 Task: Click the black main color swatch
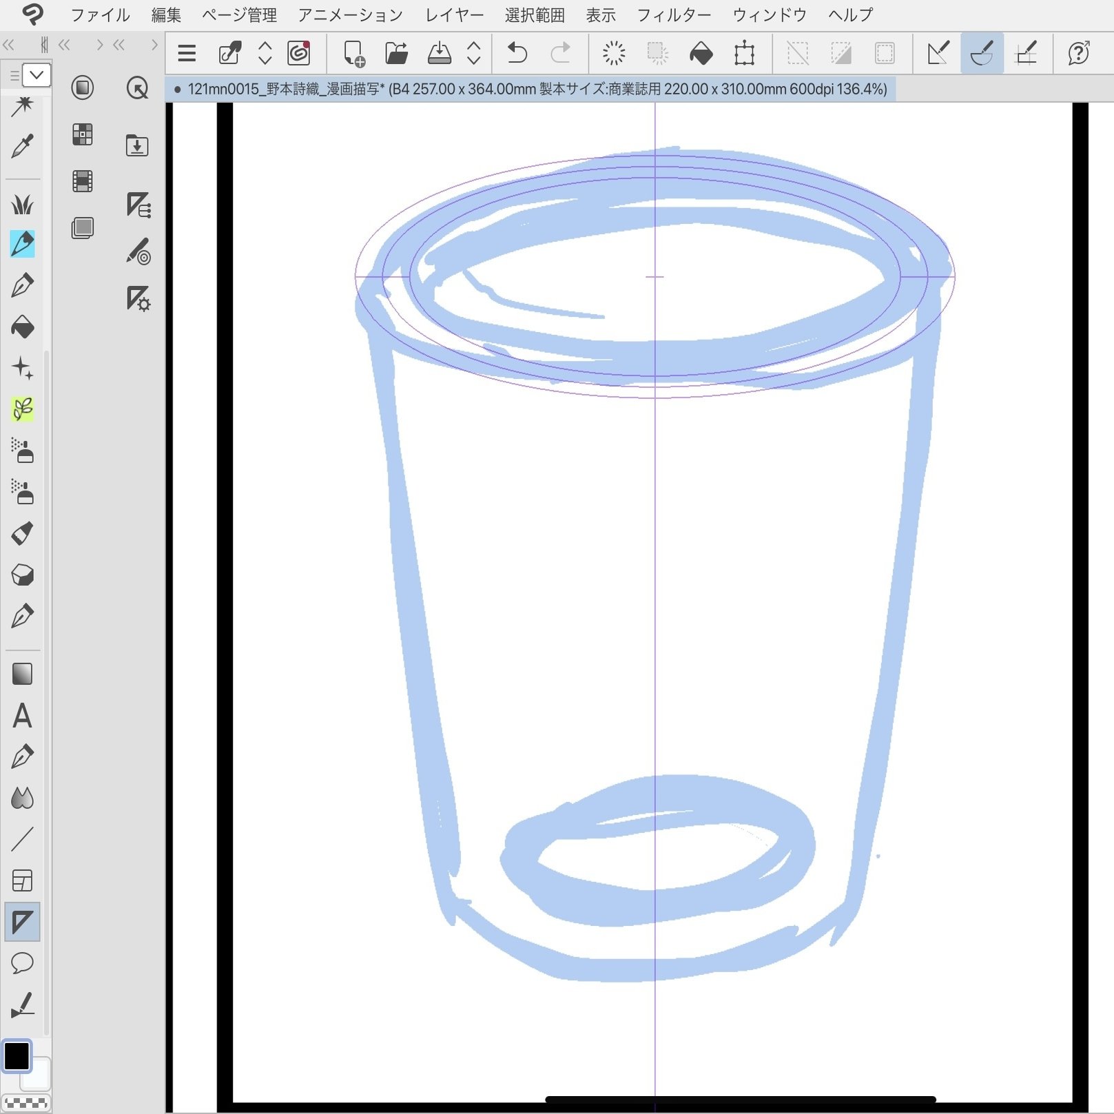[17, 1056]
